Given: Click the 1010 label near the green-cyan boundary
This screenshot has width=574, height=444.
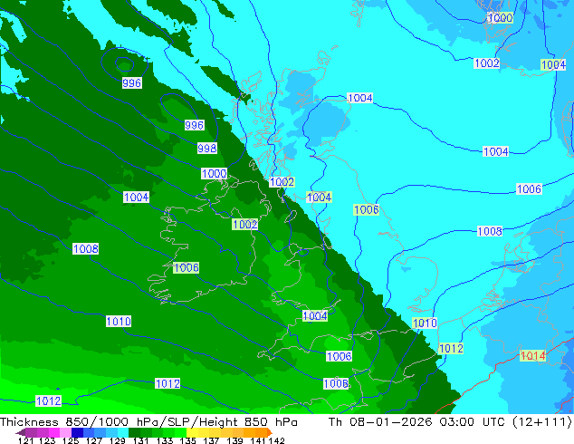Looking at the screenshot, I should click(x=425, y=323).
